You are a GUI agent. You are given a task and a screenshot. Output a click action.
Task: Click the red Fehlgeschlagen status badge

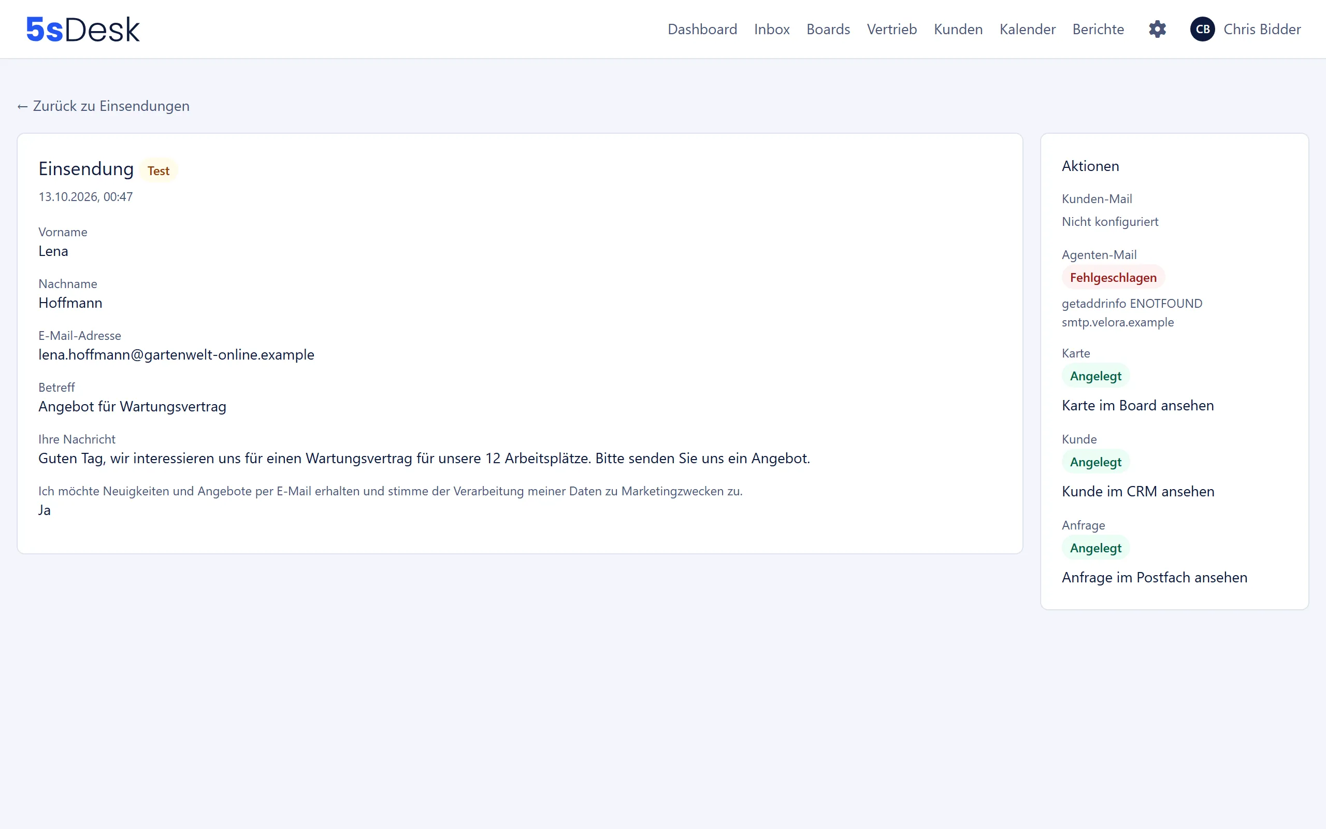click(x=1113, y=277)
